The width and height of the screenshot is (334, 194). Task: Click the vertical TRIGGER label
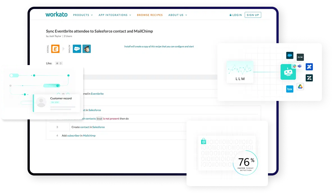[48, 49]
